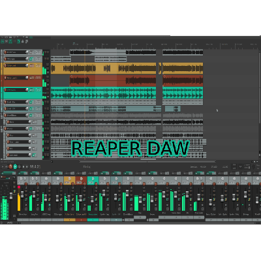Screen dimensions: 261x261
Task: Select the red track name field
Action: (x=16, y=78)
